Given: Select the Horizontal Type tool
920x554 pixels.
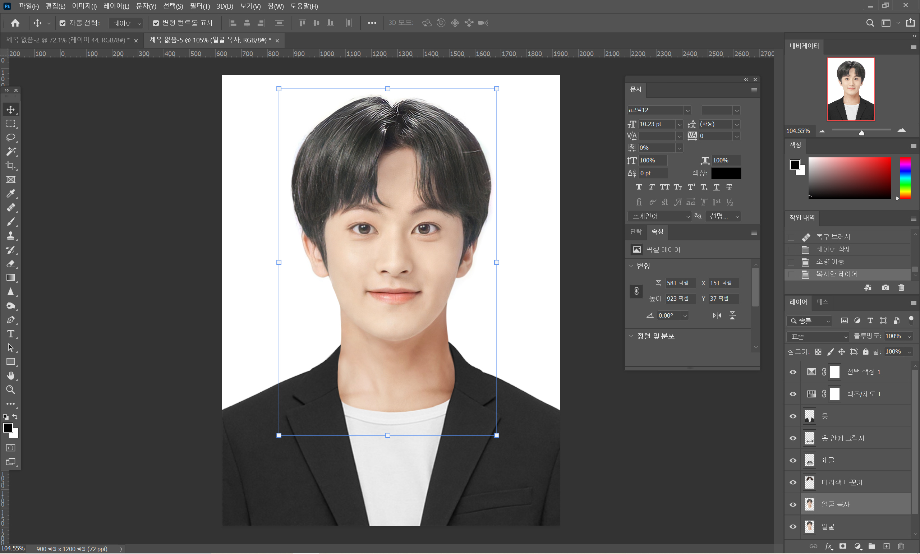Looking at the screenshot, I should [x=10, y=334].
